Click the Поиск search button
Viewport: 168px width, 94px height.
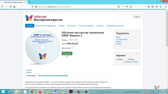tap(137, 16)
